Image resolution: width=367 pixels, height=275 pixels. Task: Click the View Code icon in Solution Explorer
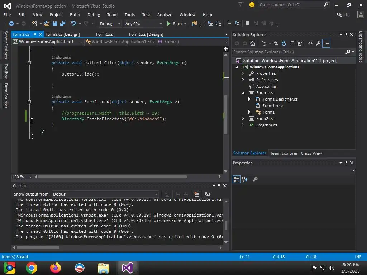pos(310,43)
